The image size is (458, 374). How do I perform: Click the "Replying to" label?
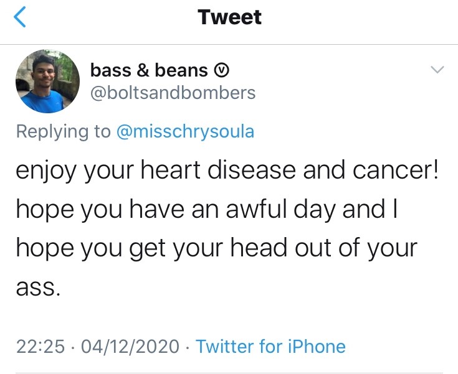[62, 132]
